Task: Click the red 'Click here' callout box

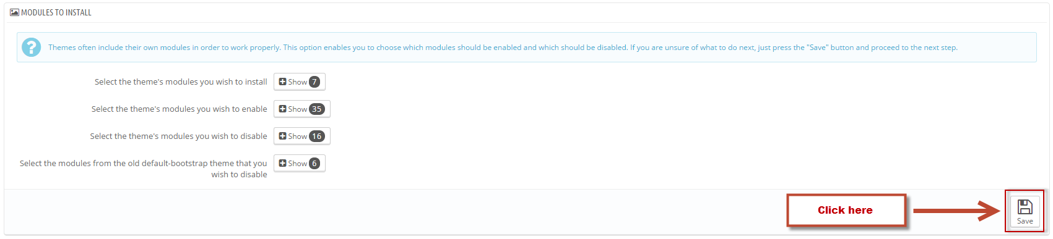Action: pos(846,210)
